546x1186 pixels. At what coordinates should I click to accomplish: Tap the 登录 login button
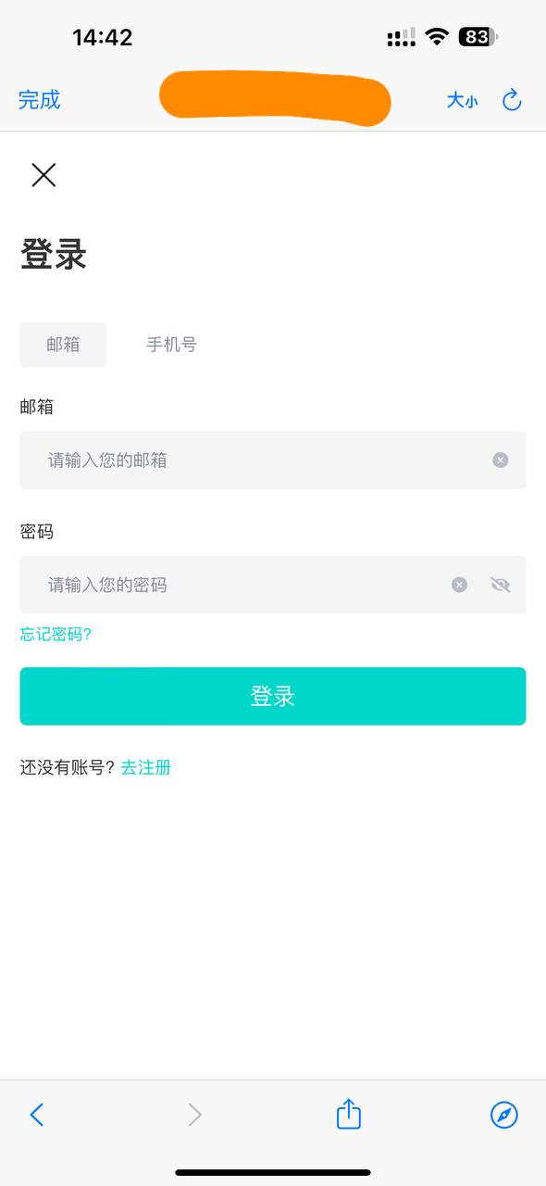click(x=273, y=696)
